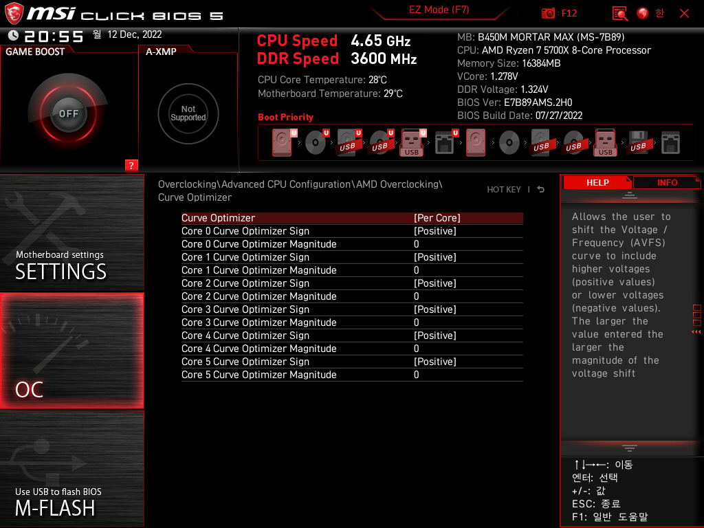The image size is (704, 528).
Task: Click the date 12 Dec, 2022
Action: point(135,34)
